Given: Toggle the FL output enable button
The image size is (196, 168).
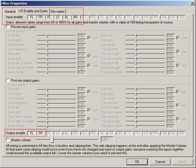Looking at the screenshot, I should click(32, 133).
